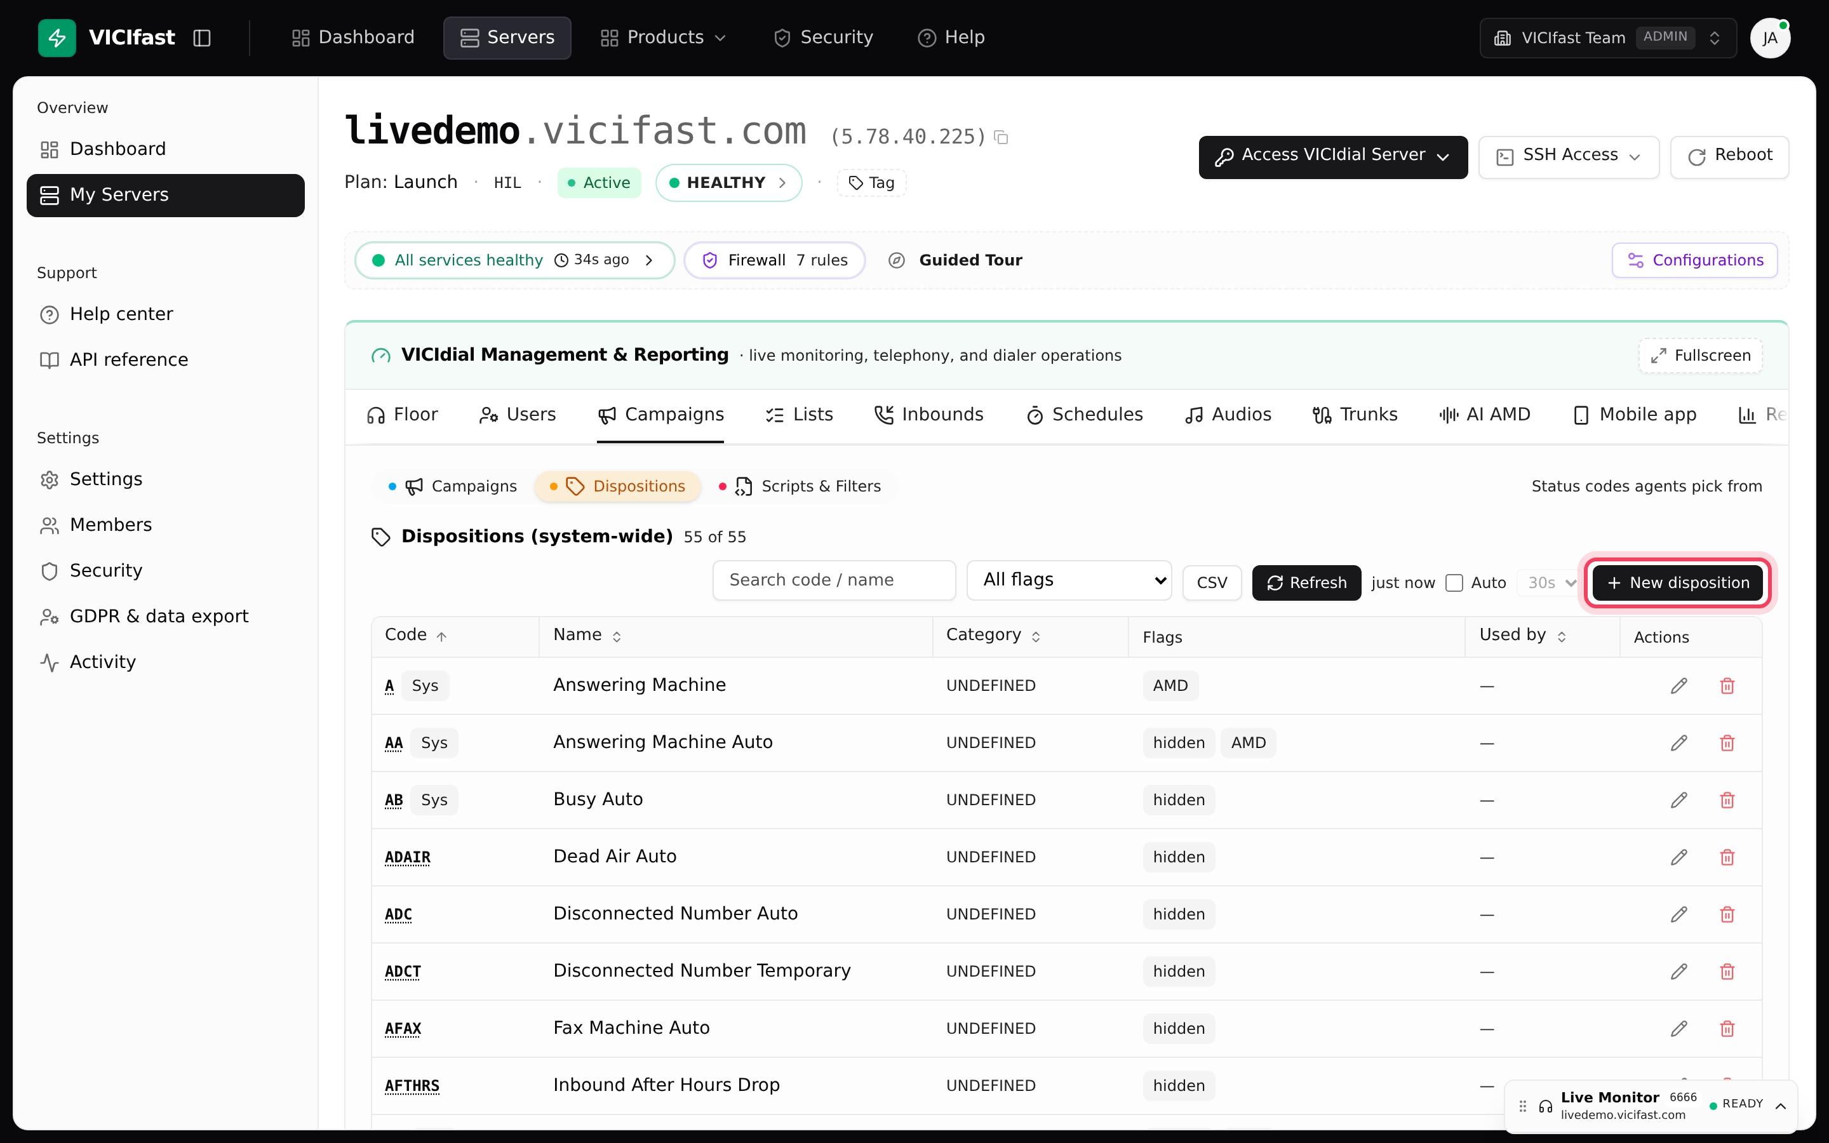The width and height of the screenshot is (1829, 1143).
Task: Click the Fullscreen button
Action: pyautogui.click(x=1701, y=356)
